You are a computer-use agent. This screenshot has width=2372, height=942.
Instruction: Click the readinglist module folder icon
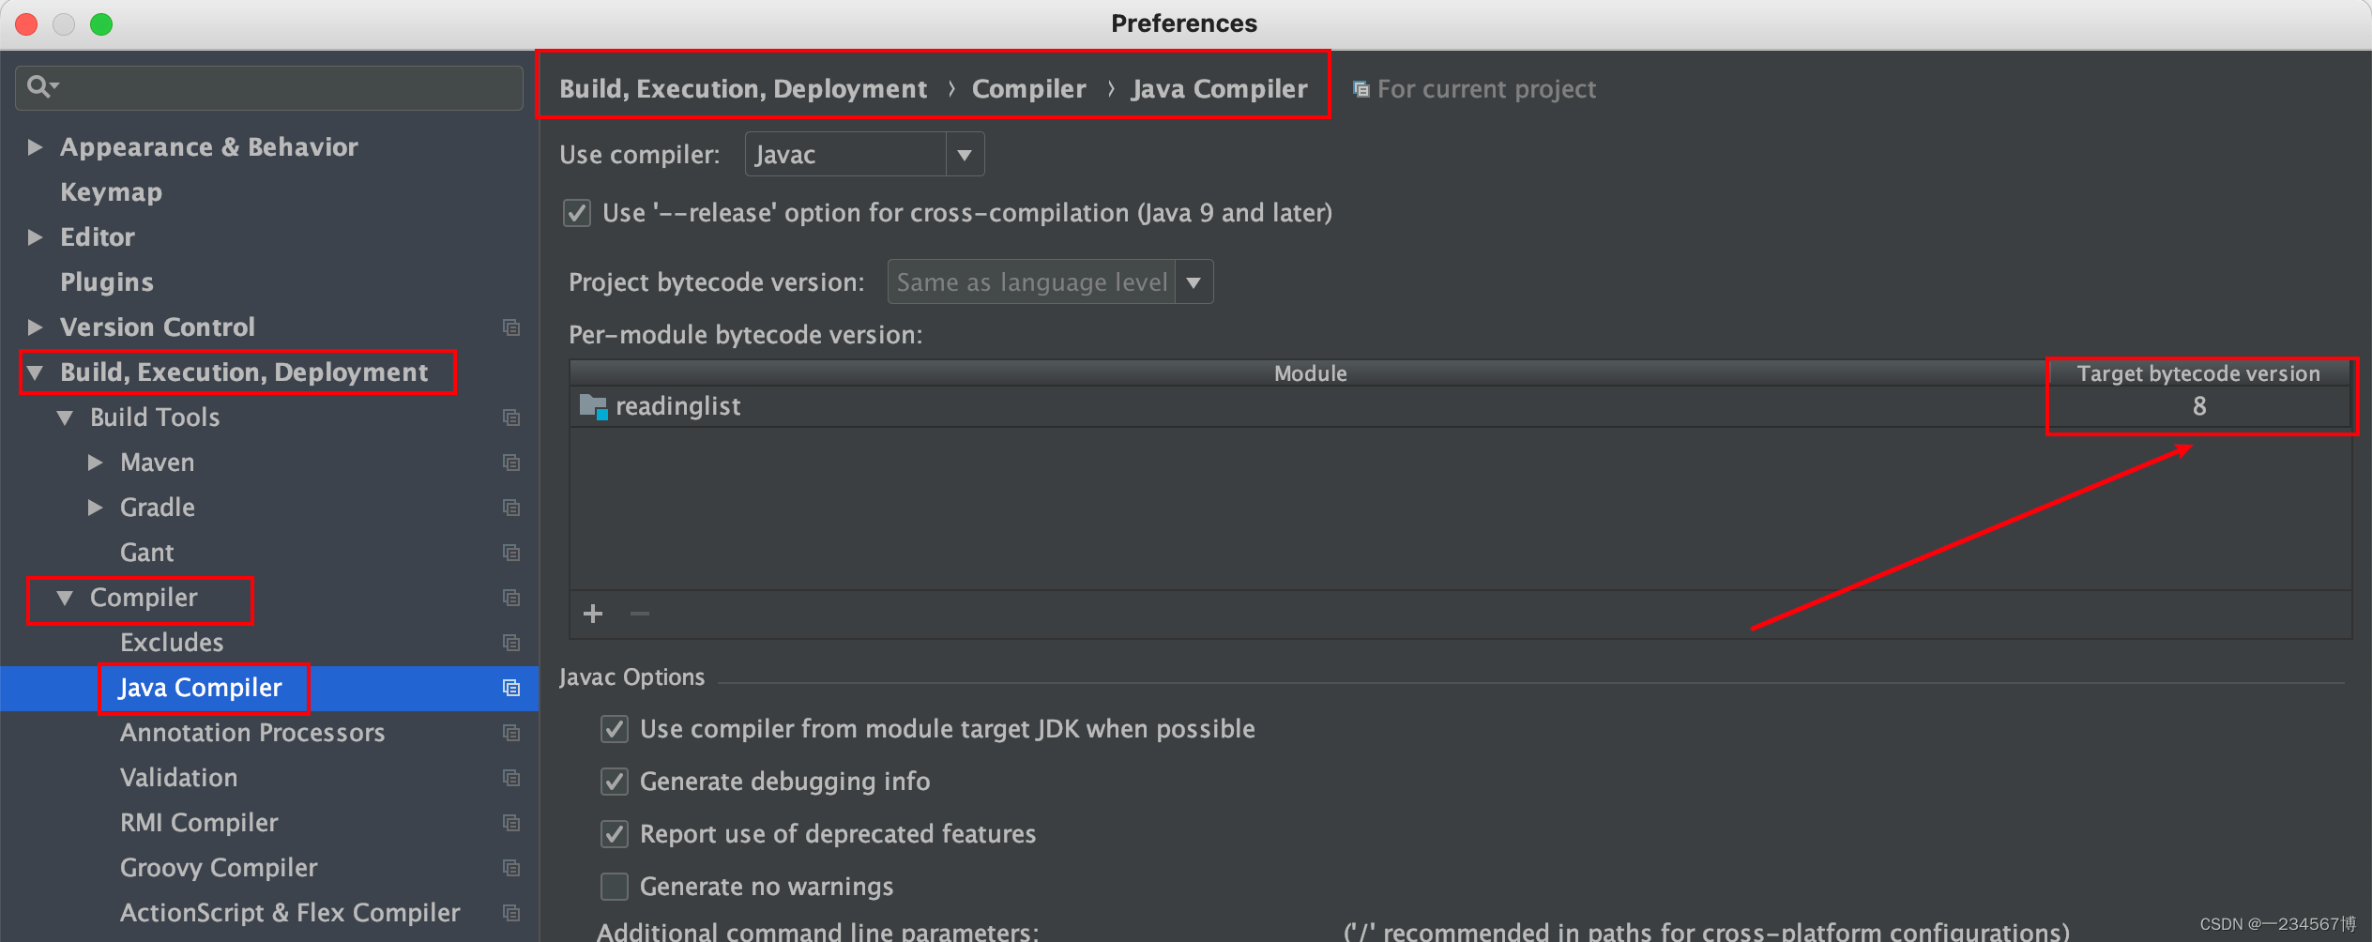(593, 406)
